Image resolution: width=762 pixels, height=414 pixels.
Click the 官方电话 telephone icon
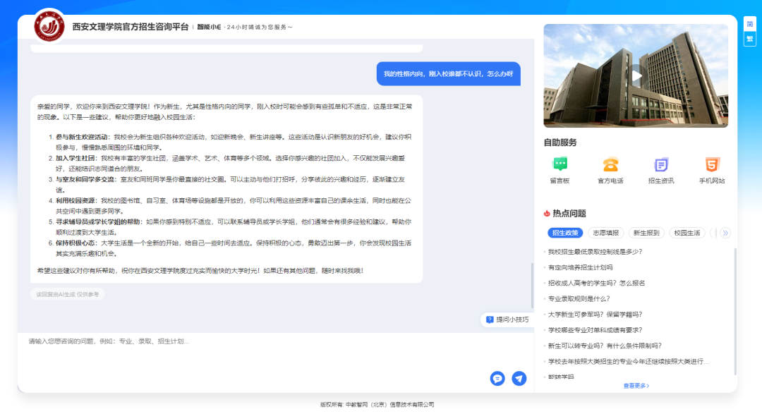610,165
